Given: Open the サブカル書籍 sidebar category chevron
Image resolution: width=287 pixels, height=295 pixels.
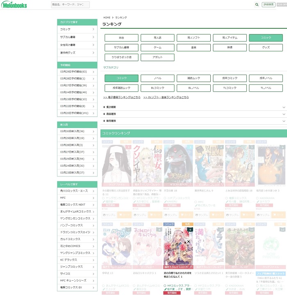Looking at the screenshot, I should click(x=93, y=37).
